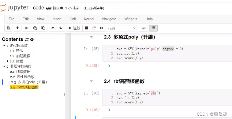The height and width of the screenshot is (119, 232).
Task: Open the cell type dropdown showing 代码
Action: [122, 28]
